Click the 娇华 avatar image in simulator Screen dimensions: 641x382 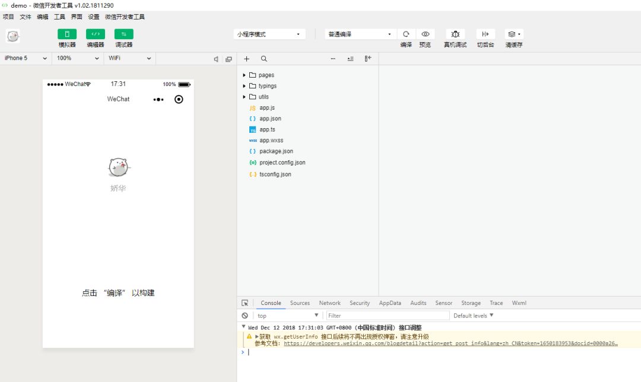point(119,167)
